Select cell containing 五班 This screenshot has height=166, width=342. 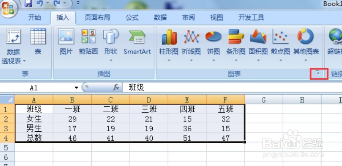(225, 109)
